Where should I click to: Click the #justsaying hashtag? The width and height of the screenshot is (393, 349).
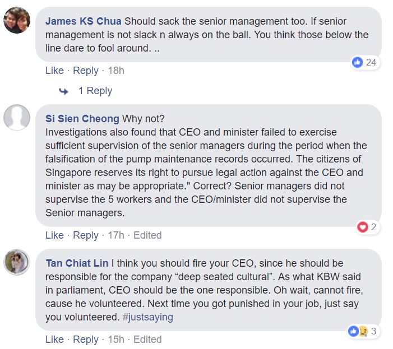pyautogui.click(x=149, y=317)
